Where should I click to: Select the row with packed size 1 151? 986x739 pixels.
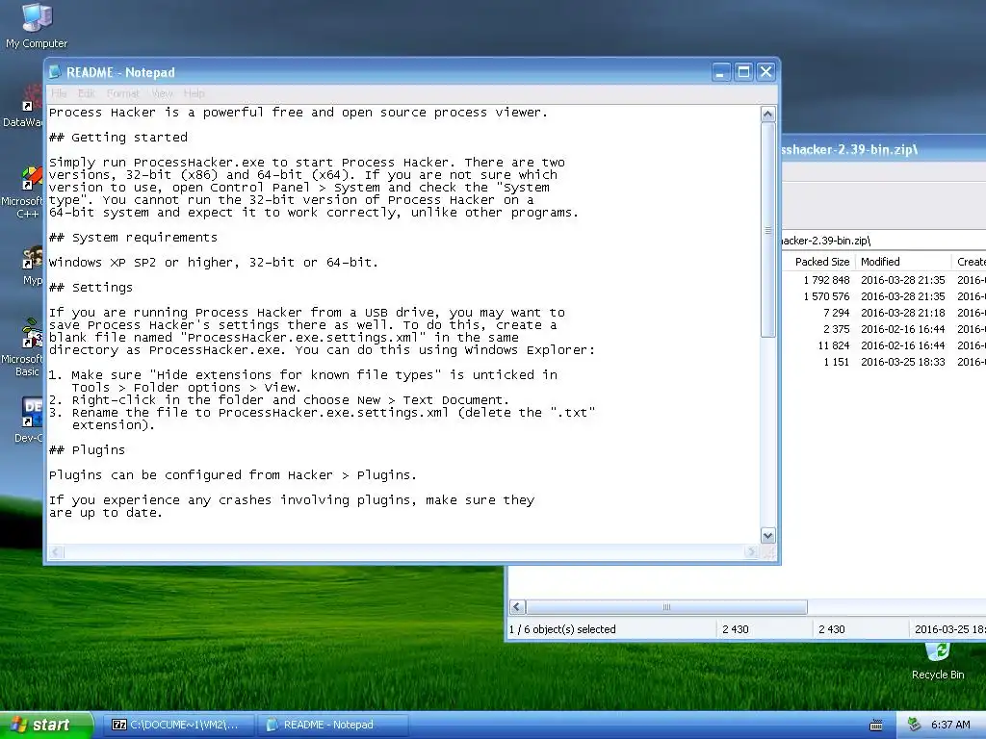tap(884, 362)
